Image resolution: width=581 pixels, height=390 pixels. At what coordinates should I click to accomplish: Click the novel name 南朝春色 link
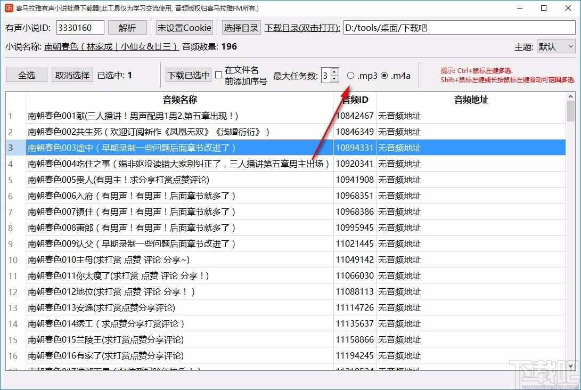coord(111,46)
